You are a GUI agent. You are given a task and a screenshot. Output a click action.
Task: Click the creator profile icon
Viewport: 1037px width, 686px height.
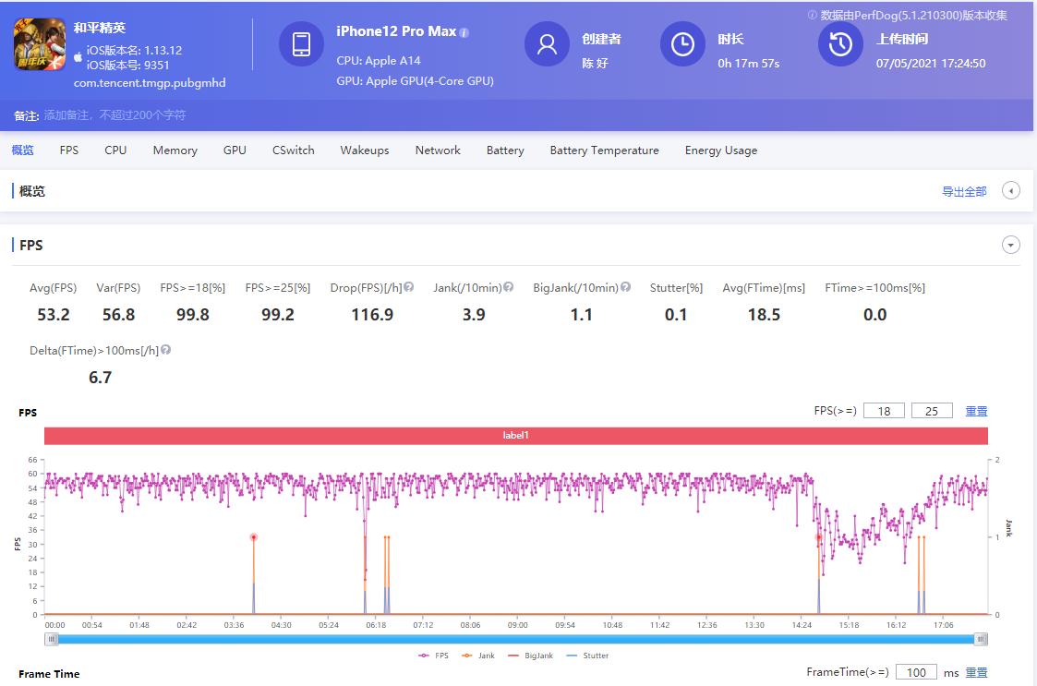547,44
